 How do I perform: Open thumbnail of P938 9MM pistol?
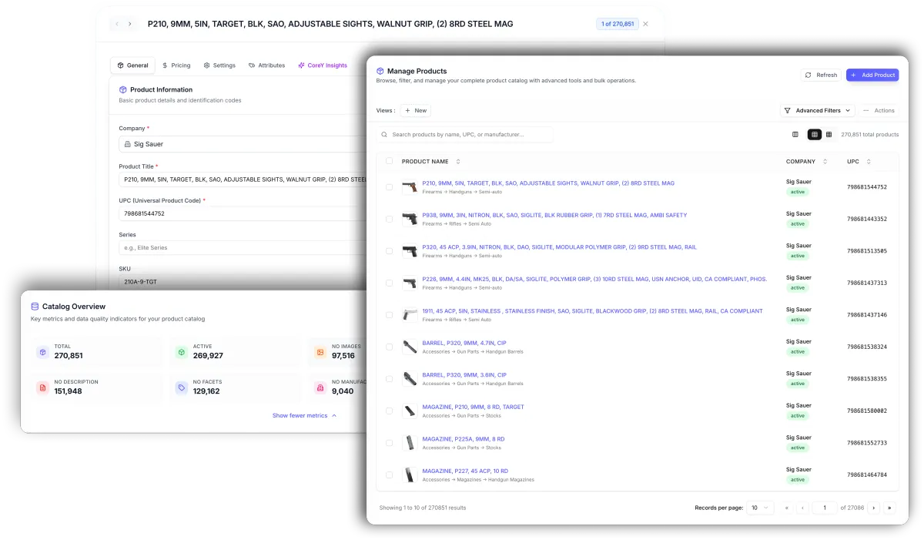tap(410, 219)
